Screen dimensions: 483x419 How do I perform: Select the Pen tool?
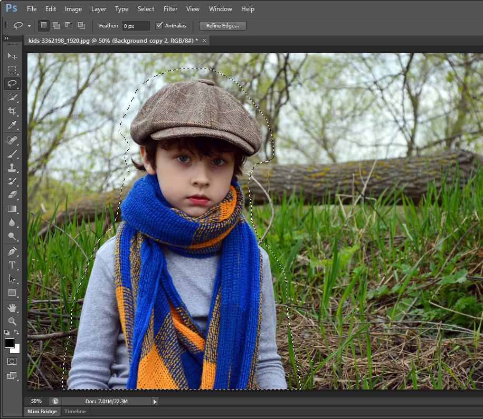tap(12, 251)
